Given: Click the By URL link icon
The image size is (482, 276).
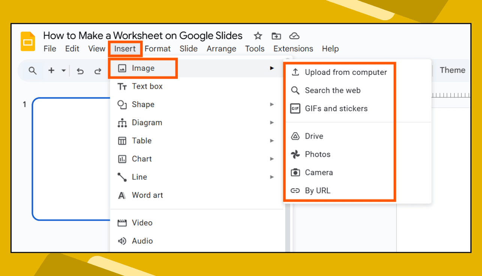Looking at the screenshot, I should click(x=296, y=191).
